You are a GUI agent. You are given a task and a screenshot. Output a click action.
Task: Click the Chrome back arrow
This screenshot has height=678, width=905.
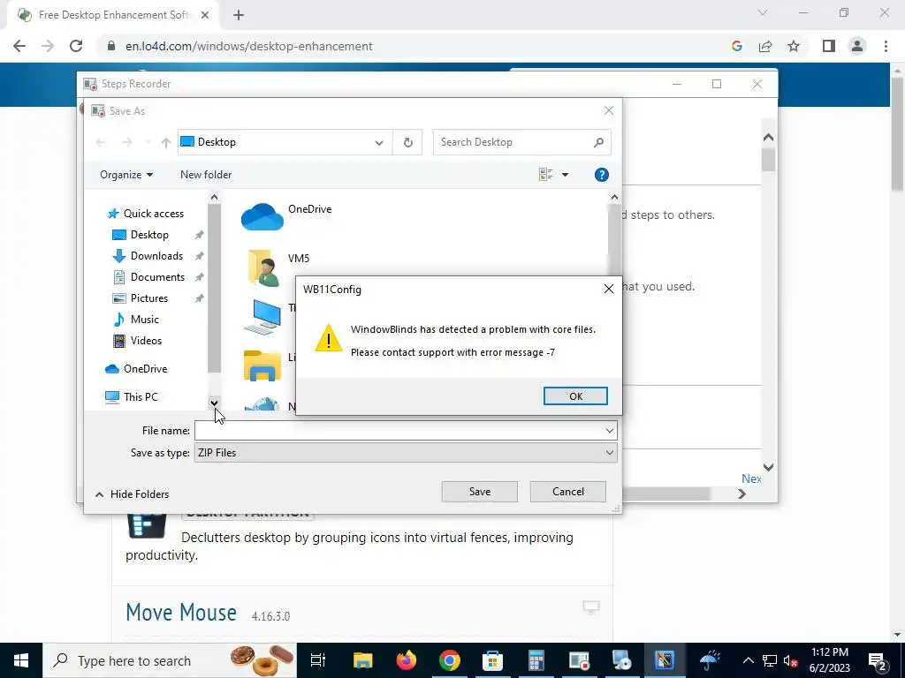pos(19,46)
